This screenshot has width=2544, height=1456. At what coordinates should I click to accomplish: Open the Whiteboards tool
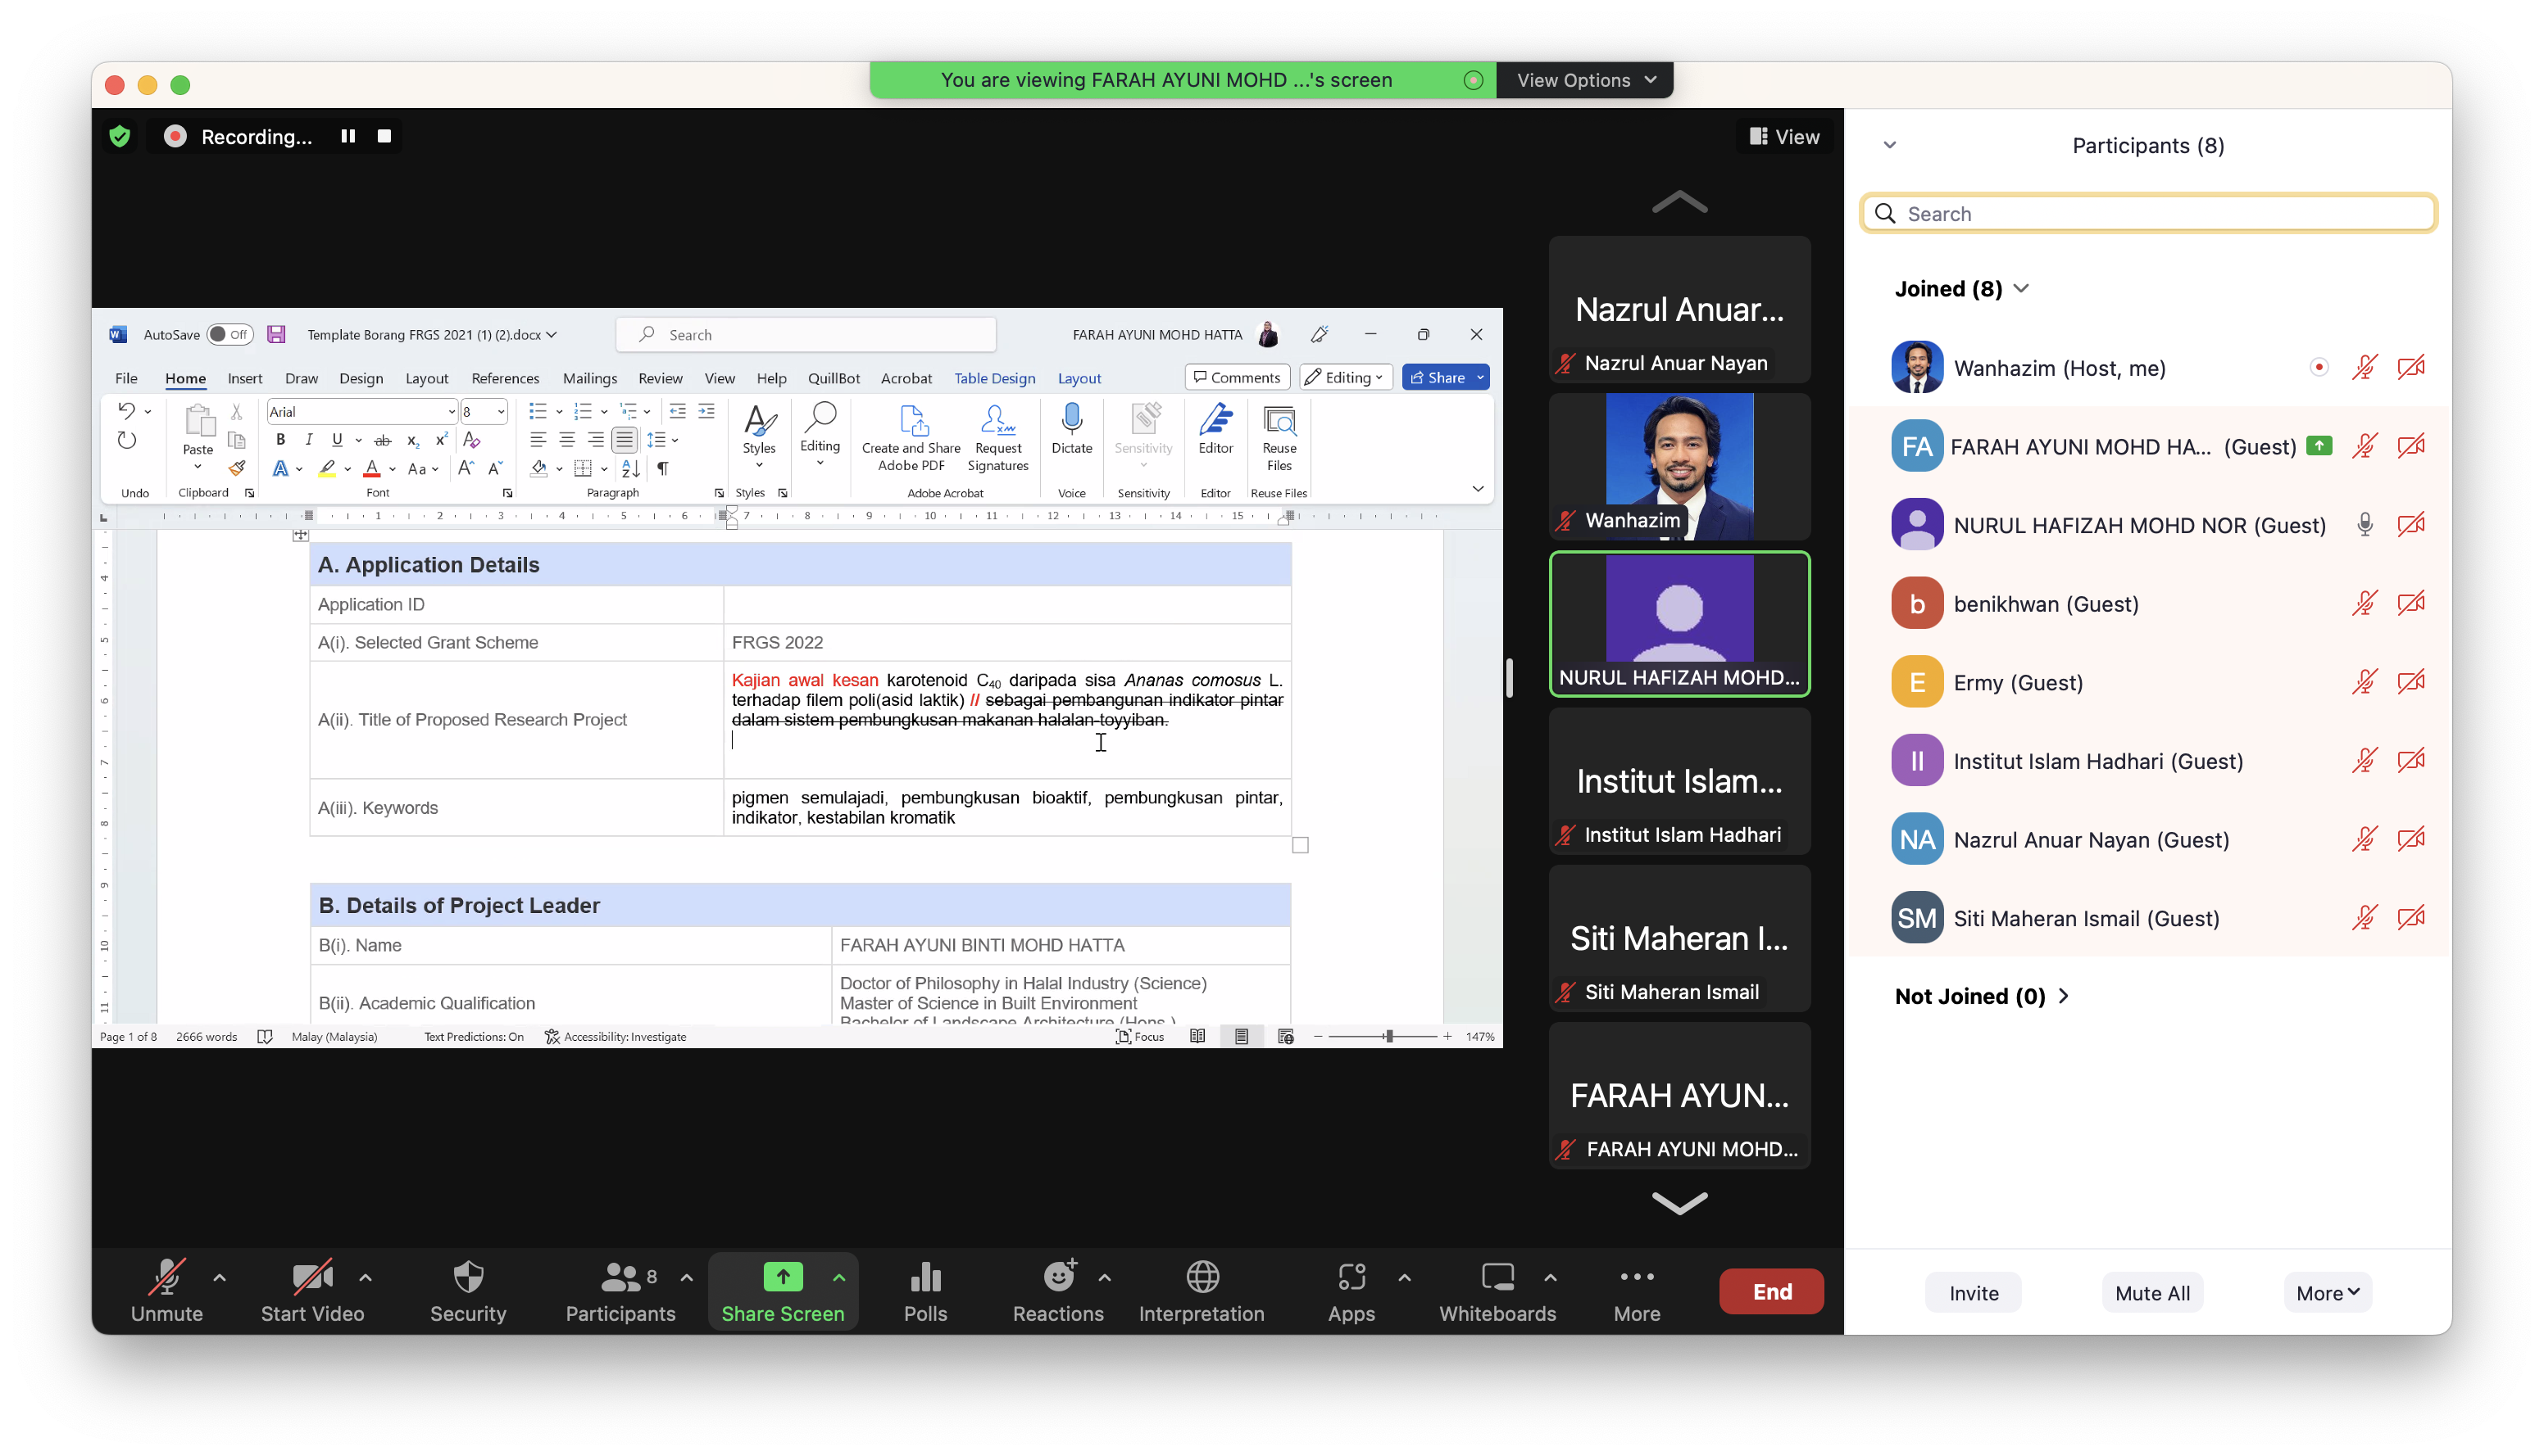(x=1497, y=1290)
